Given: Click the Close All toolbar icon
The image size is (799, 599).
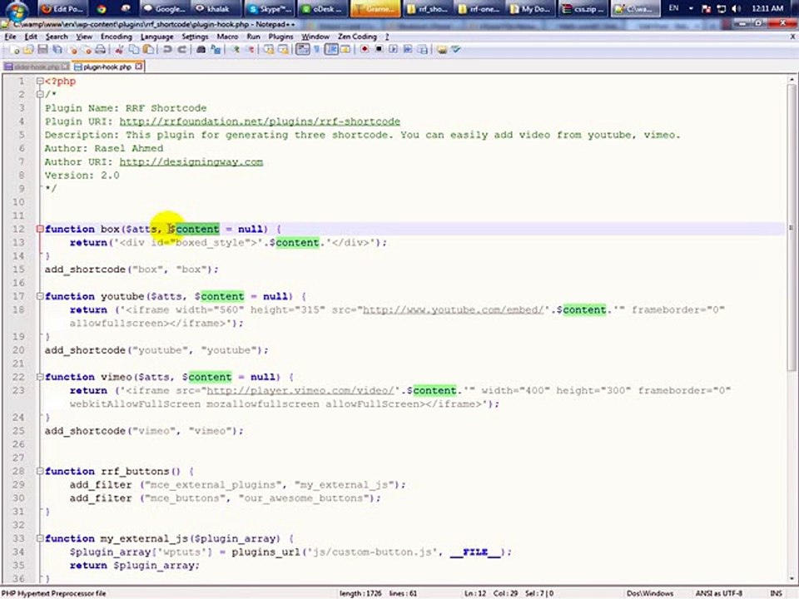Looking at the screenshot, I should coord(87,49).
